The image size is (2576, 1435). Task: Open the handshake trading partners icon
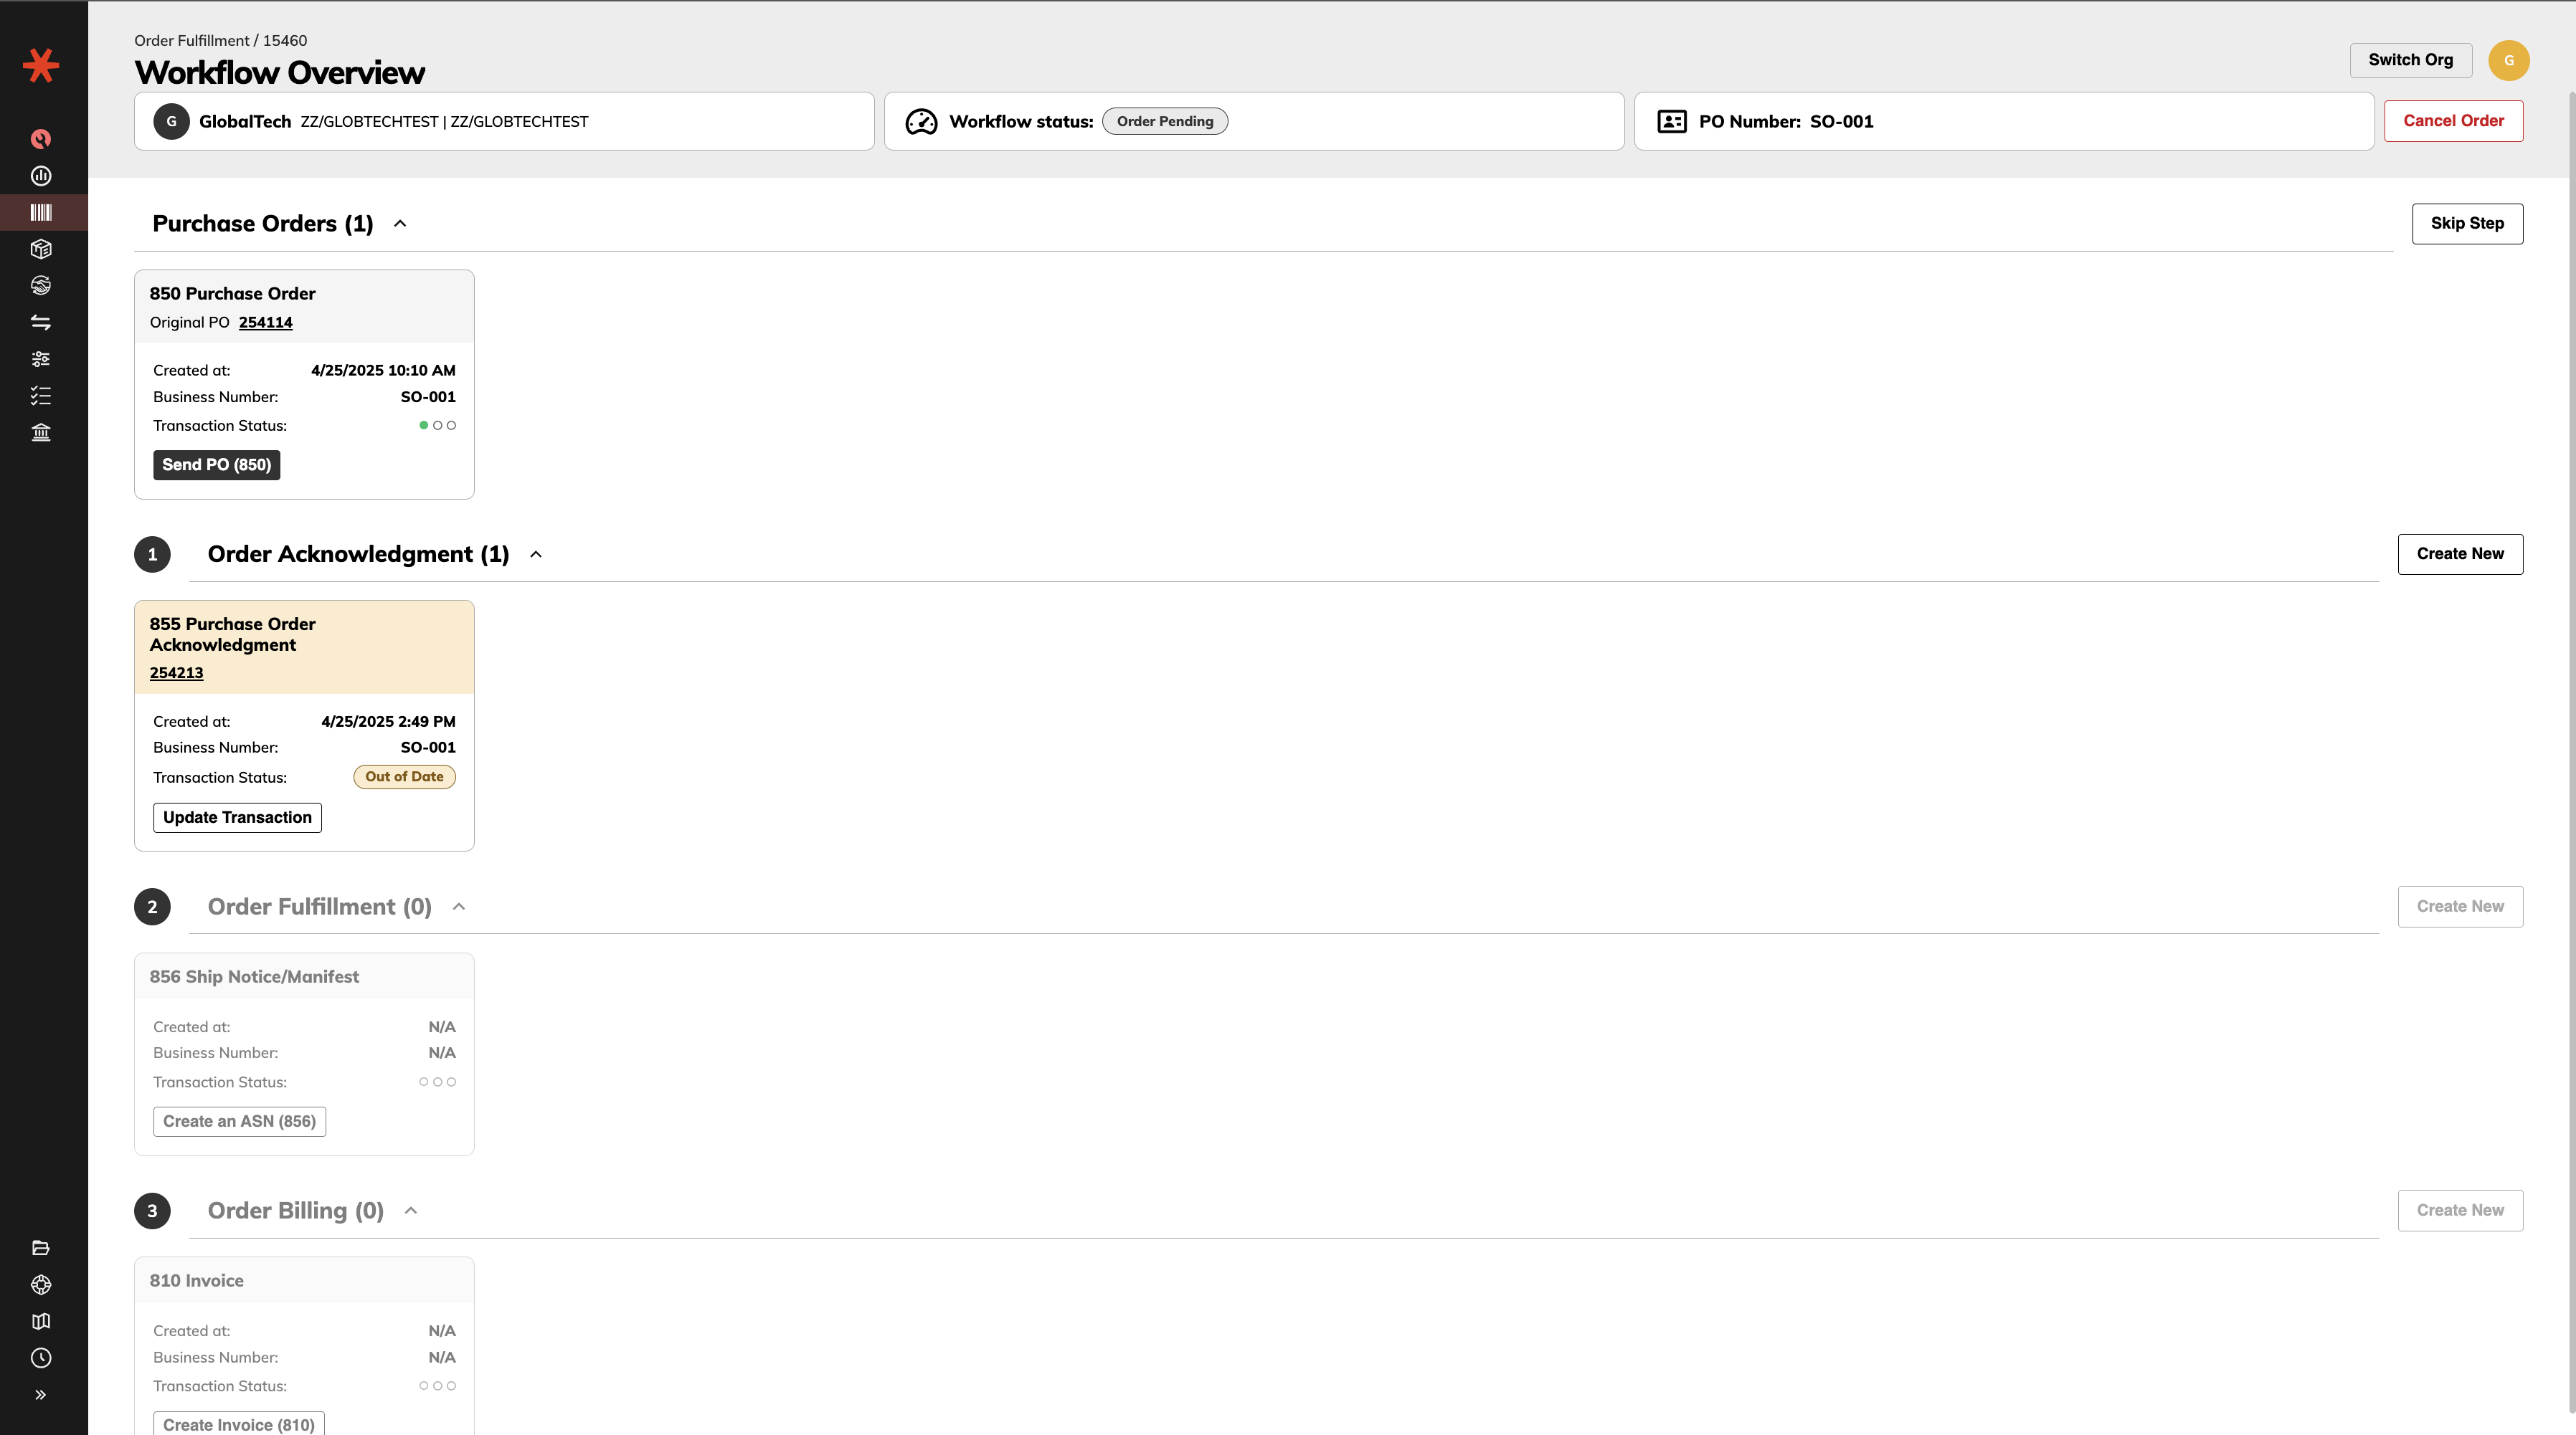41,286
